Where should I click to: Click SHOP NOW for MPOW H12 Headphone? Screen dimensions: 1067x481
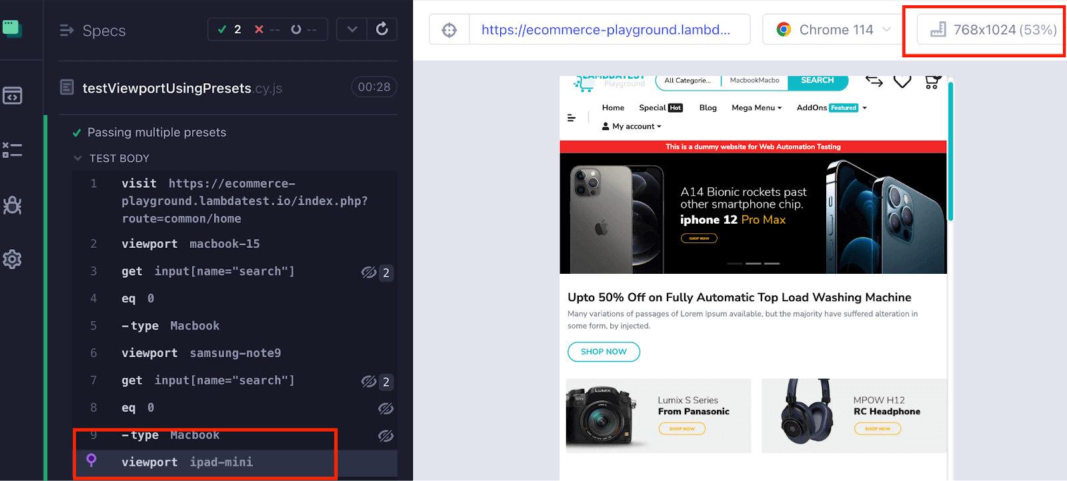click(877, 428)
